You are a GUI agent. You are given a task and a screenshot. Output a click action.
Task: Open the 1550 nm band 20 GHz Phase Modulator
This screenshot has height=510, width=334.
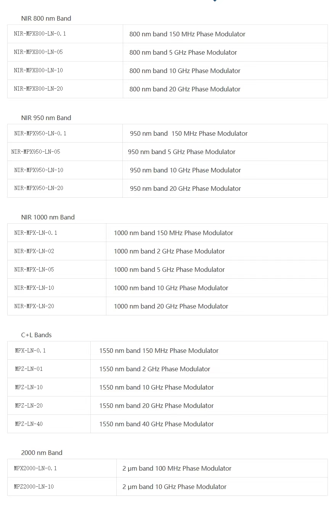[x=156, y=406]
